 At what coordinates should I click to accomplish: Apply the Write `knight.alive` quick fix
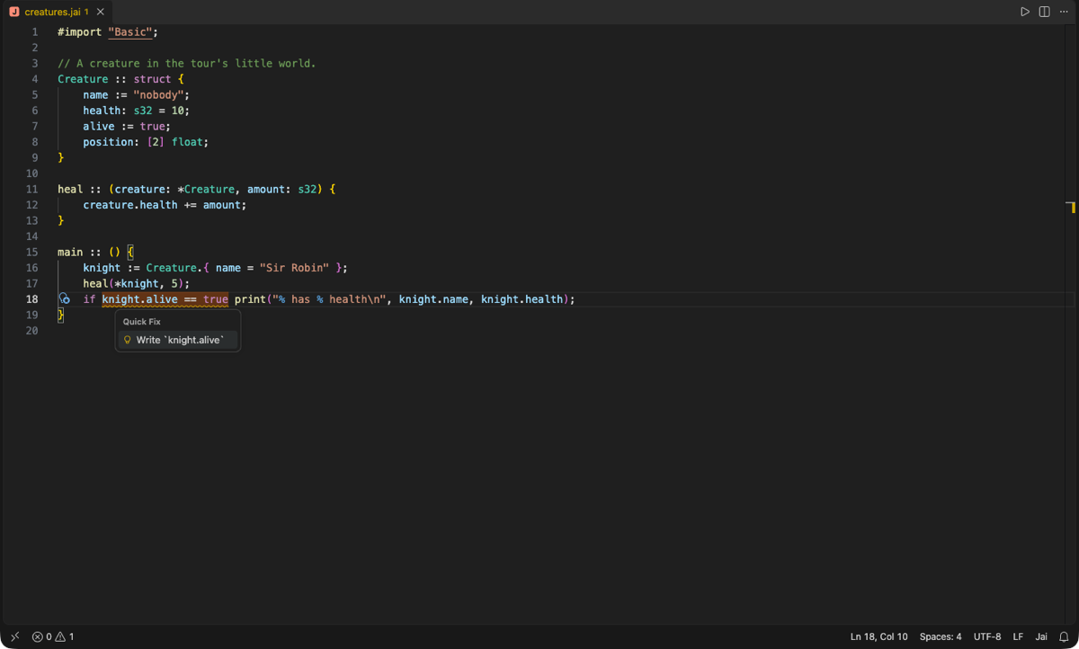(x=178, y=340)
